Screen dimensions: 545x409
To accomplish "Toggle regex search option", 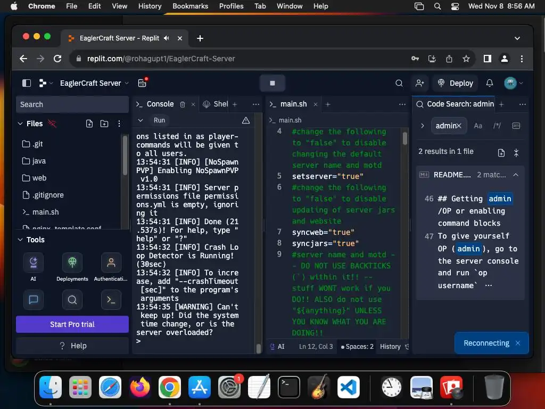I will pyautogui.click(x=497, y=126).
